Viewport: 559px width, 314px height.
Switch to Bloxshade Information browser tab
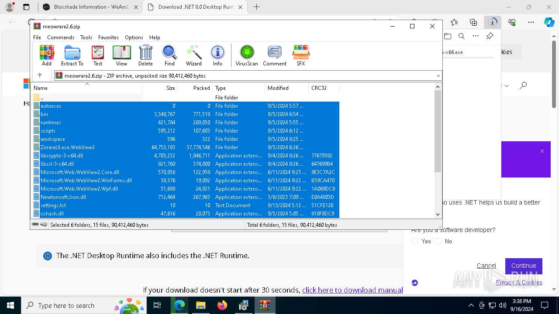90,7
